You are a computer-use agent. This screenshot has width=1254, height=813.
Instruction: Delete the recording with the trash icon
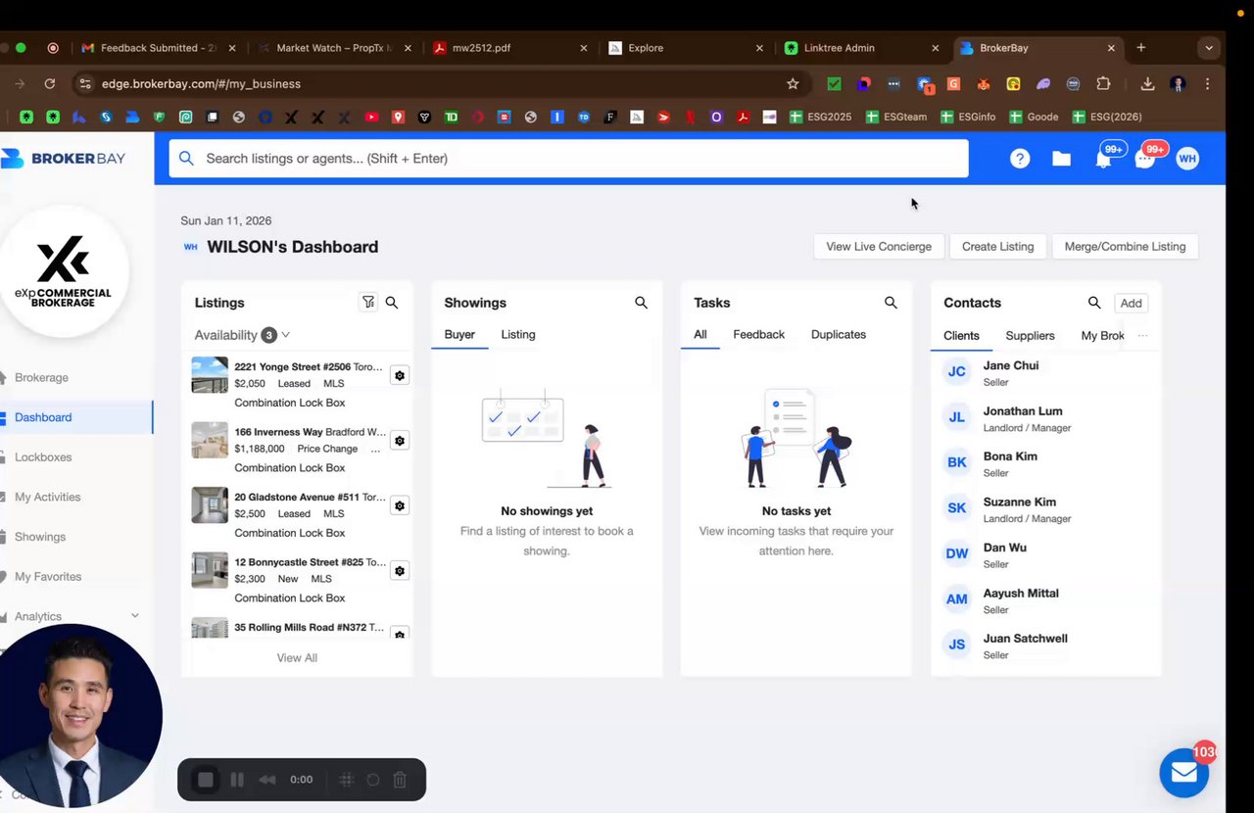[x=400, y=780]
